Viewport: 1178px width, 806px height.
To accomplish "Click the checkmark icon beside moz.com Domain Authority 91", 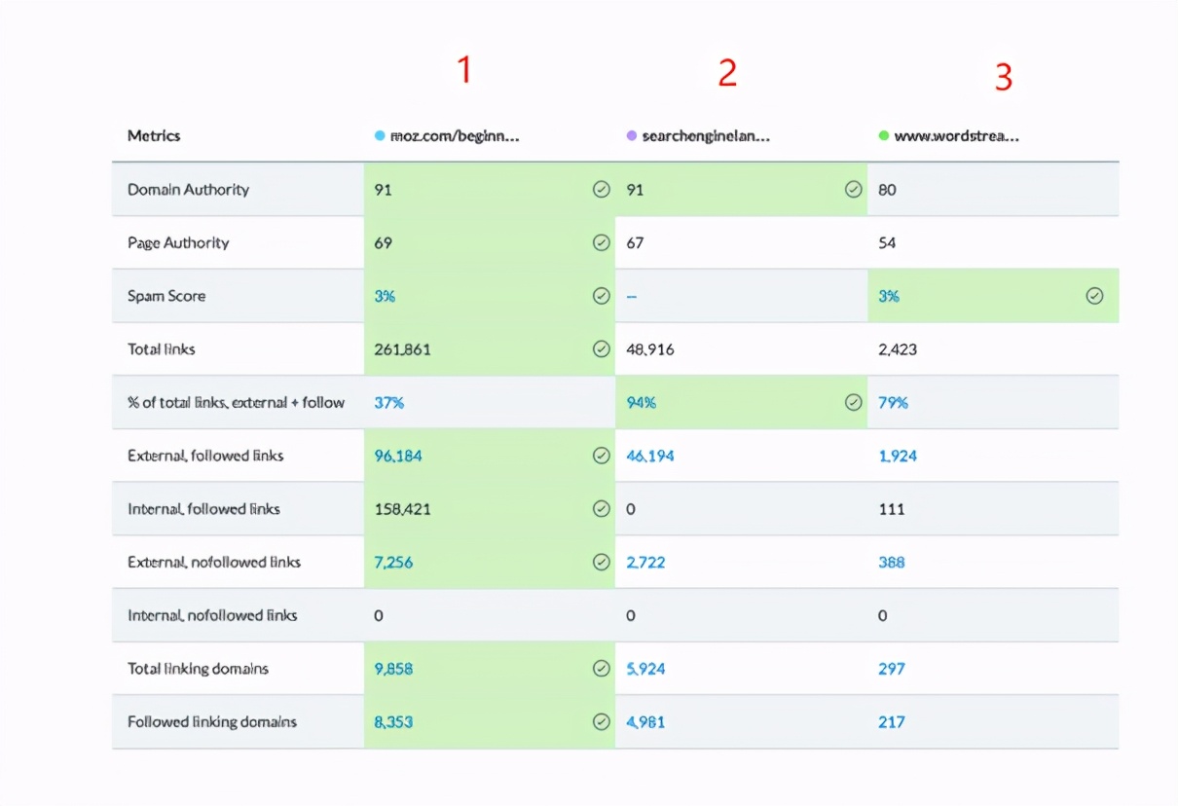I will click(602, 190).
